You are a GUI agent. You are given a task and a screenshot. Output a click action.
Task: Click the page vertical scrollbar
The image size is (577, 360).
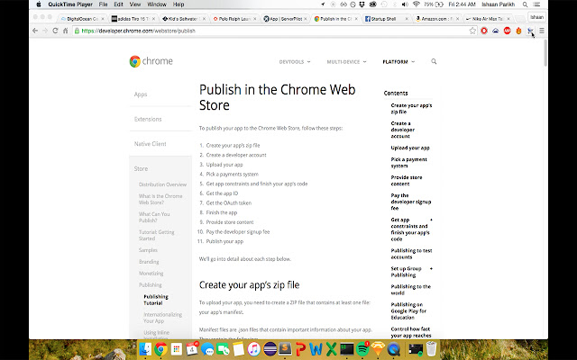click(545, 53)
